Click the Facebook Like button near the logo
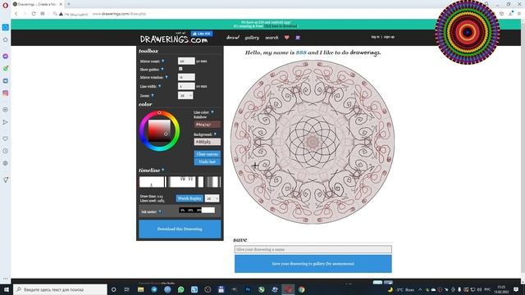The height and width of the screenshot is (295, 525). (x=202, y=34)
